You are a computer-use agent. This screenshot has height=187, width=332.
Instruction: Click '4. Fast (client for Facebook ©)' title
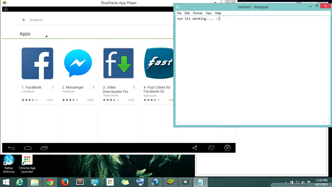coord(157,89)
